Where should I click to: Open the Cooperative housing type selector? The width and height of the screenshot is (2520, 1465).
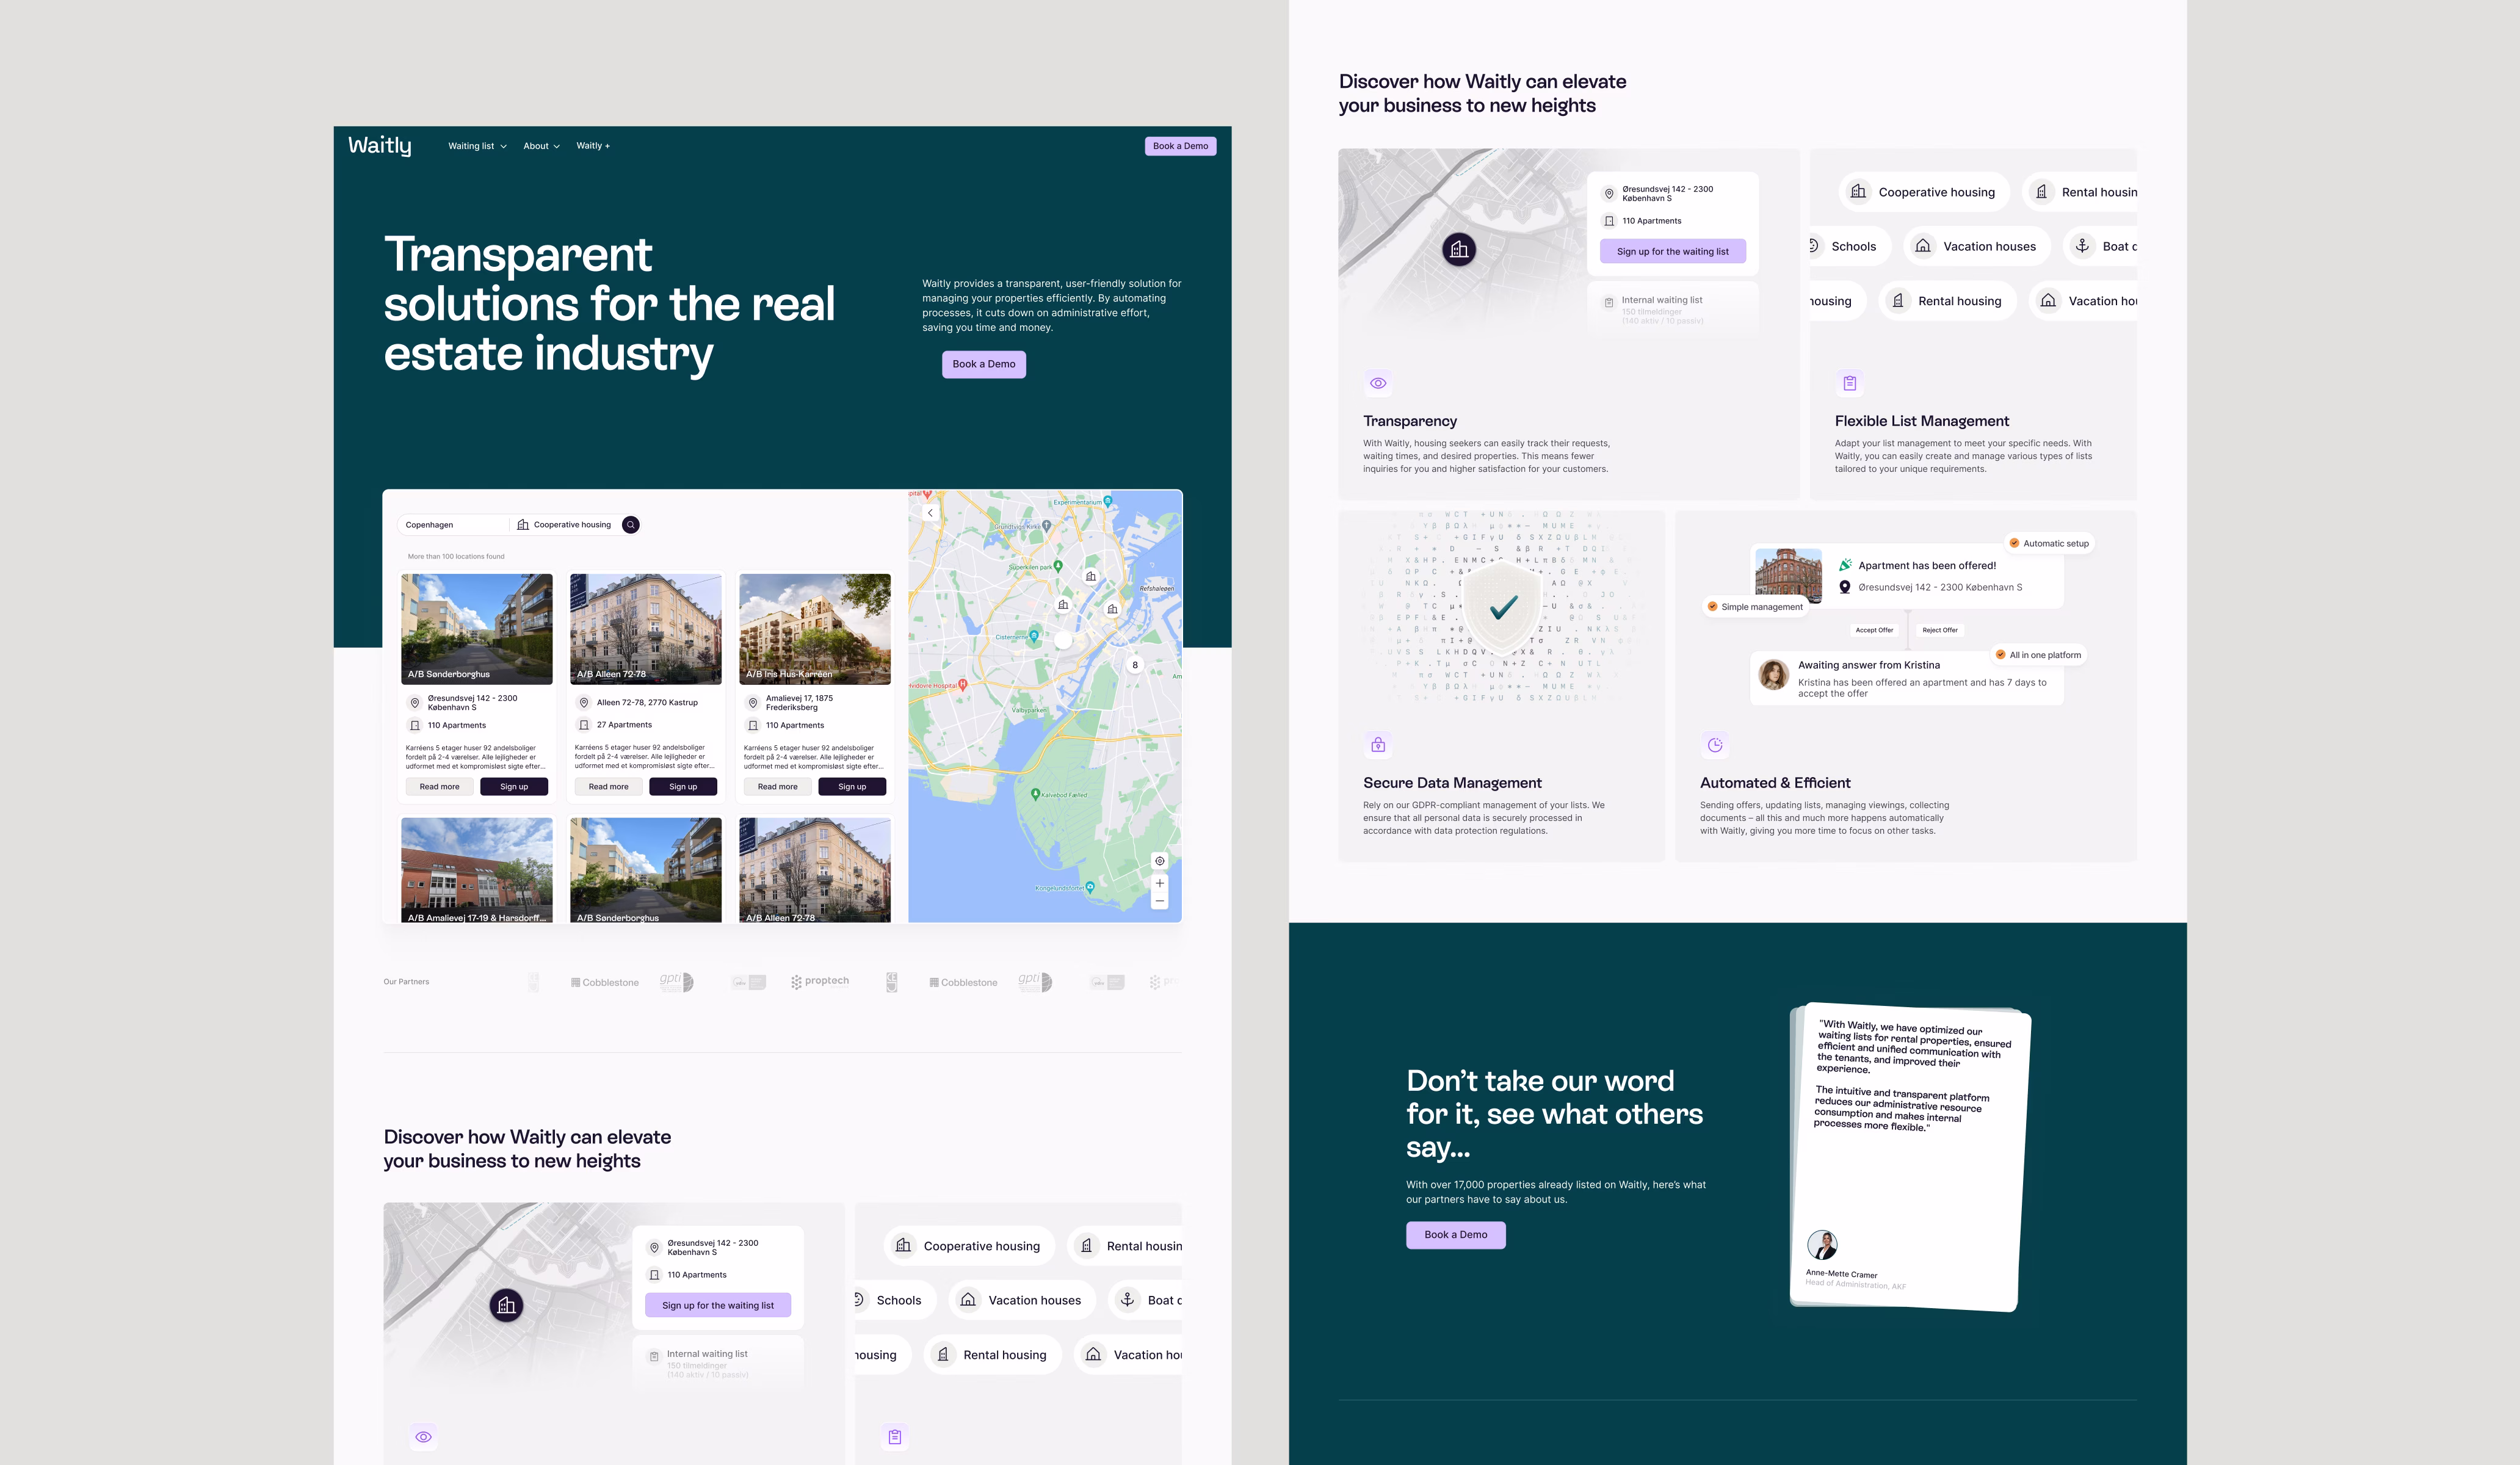564,525
